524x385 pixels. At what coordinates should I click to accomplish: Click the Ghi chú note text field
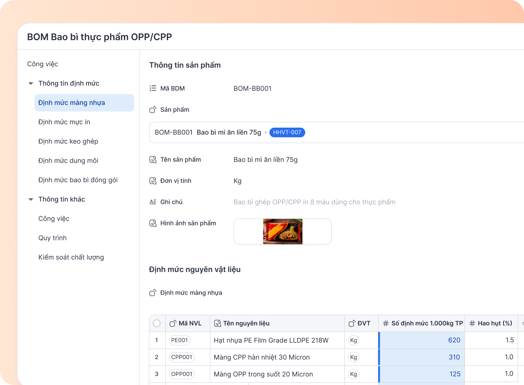[x=314, y=202]
